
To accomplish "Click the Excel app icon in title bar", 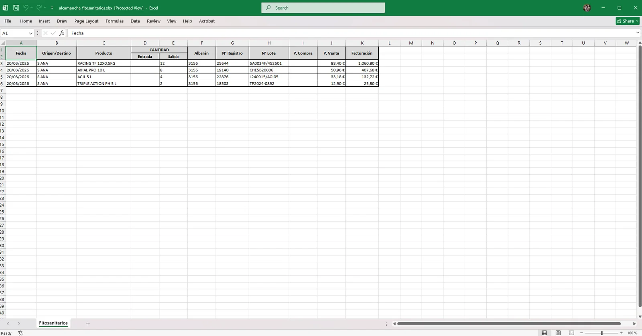I will pos(5,8).
